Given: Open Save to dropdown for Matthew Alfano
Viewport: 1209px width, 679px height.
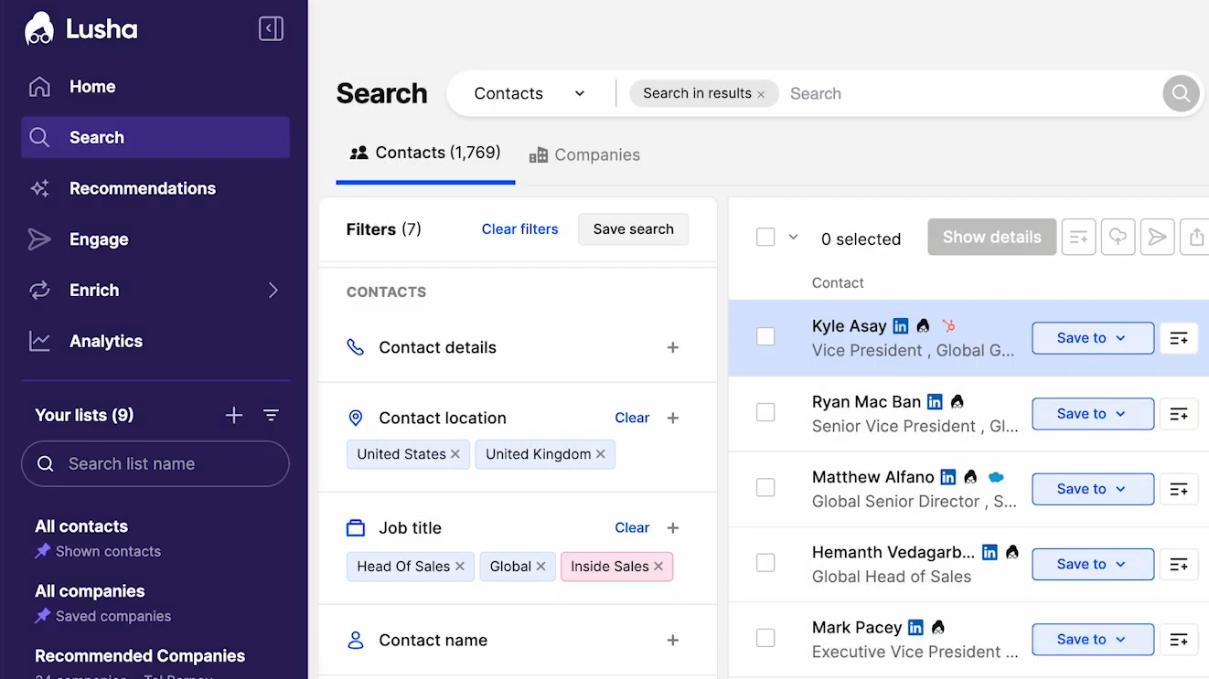Looking at the screenshot, I should pyautogui.click(x=1093, y=489).
